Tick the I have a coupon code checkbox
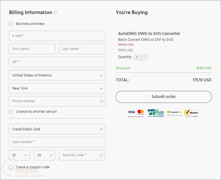Viewport: 221px width, 180px height. (x=11, y=167)
